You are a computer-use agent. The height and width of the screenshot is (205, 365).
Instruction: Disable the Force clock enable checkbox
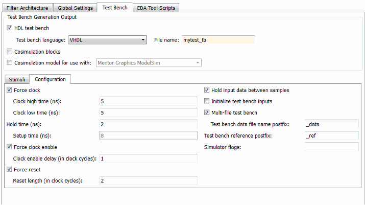(x=9, y=147)
